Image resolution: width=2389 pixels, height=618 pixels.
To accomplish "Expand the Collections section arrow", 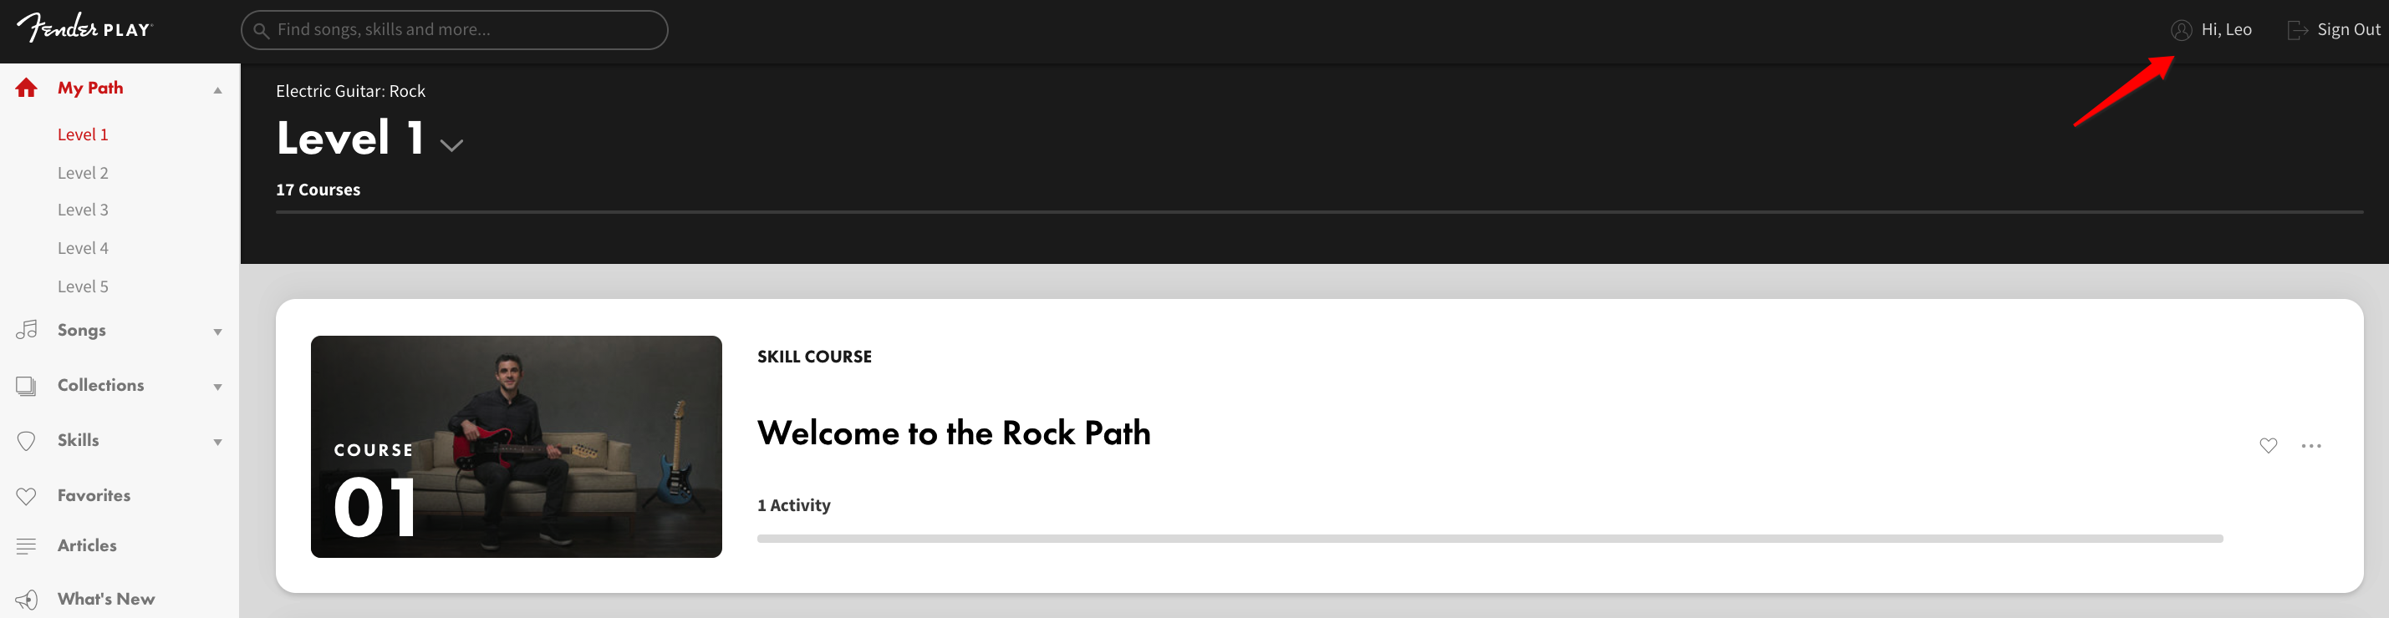I will click(218, 388).
